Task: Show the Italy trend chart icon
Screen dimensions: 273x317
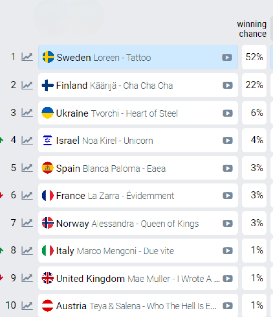Action: coord(27,250)
